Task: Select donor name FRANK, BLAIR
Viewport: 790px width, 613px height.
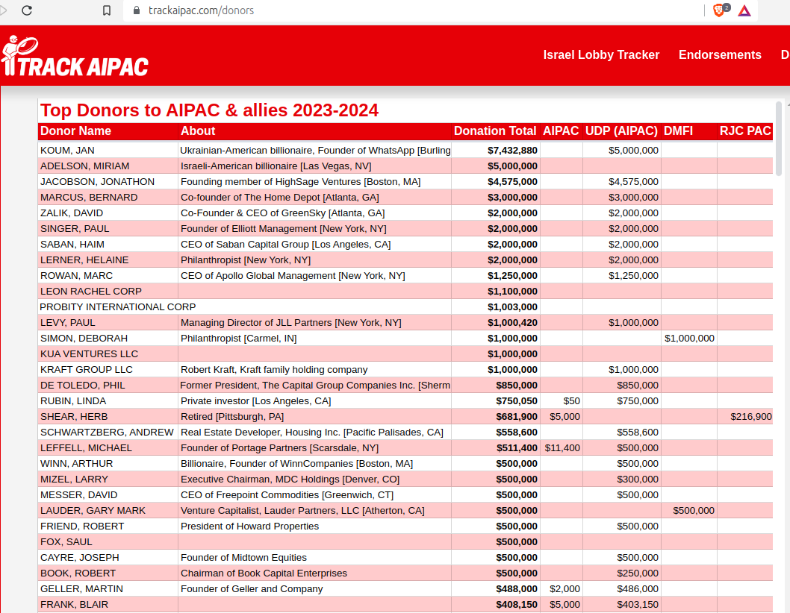Action: tap(74, 604)
